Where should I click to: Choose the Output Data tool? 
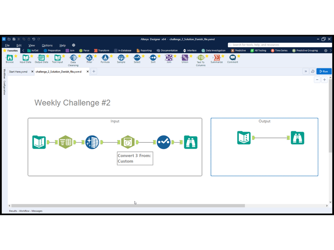pos(41,59)
